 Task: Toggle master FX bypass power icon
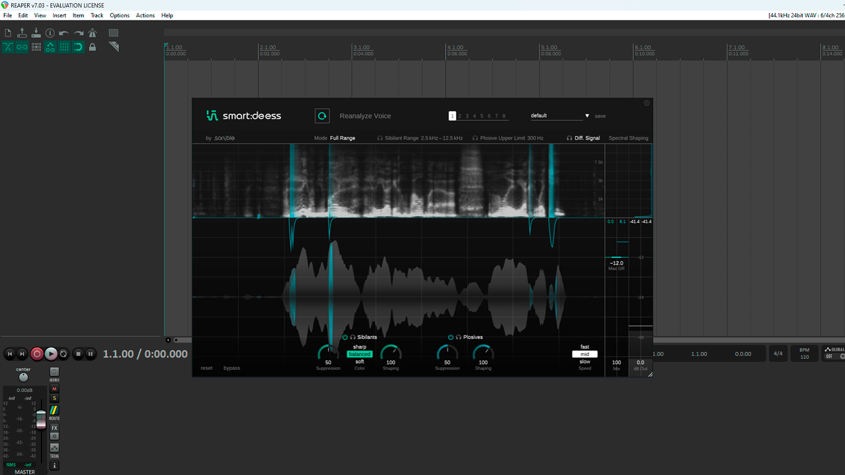[x=54, y=436]
